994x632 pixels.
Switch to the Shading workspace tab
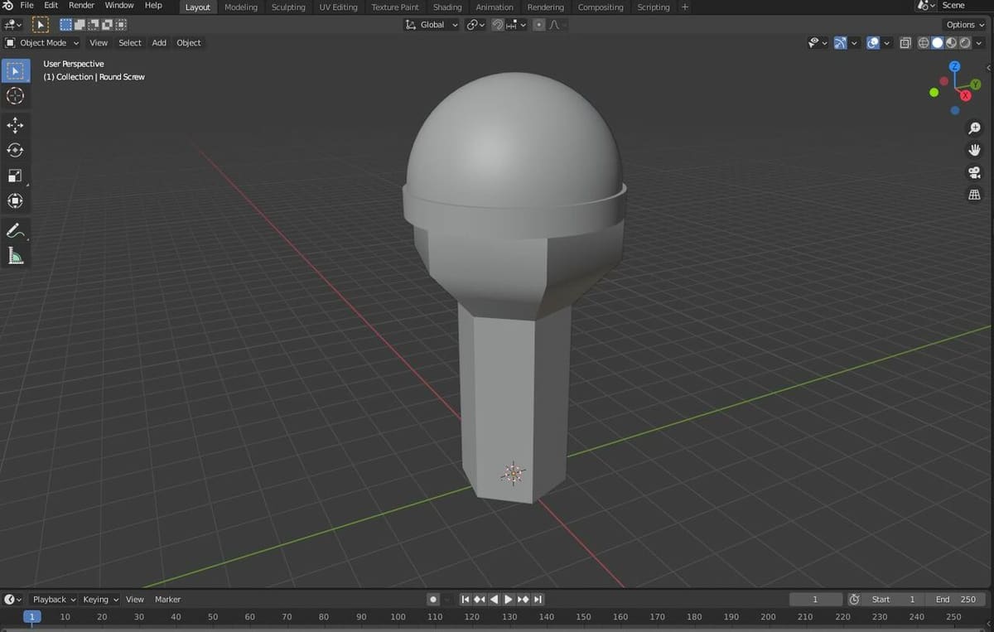447,7
